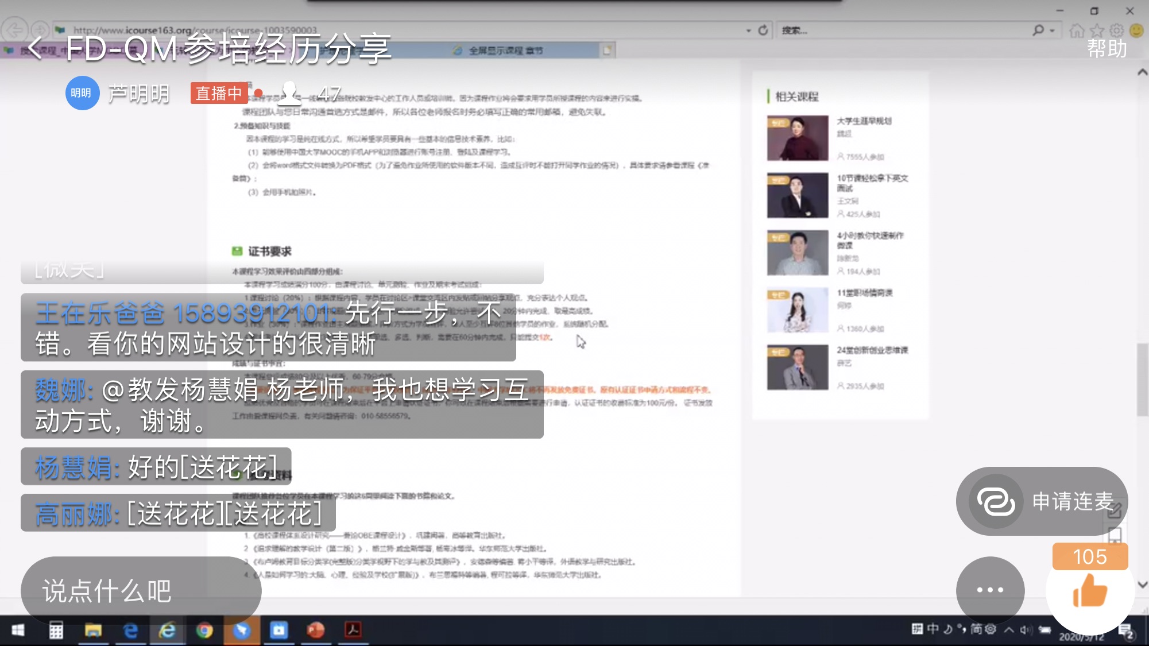1149x646 pixels.
Task: Click the page scrollbar thumb
Action: tap(1142, 379)
